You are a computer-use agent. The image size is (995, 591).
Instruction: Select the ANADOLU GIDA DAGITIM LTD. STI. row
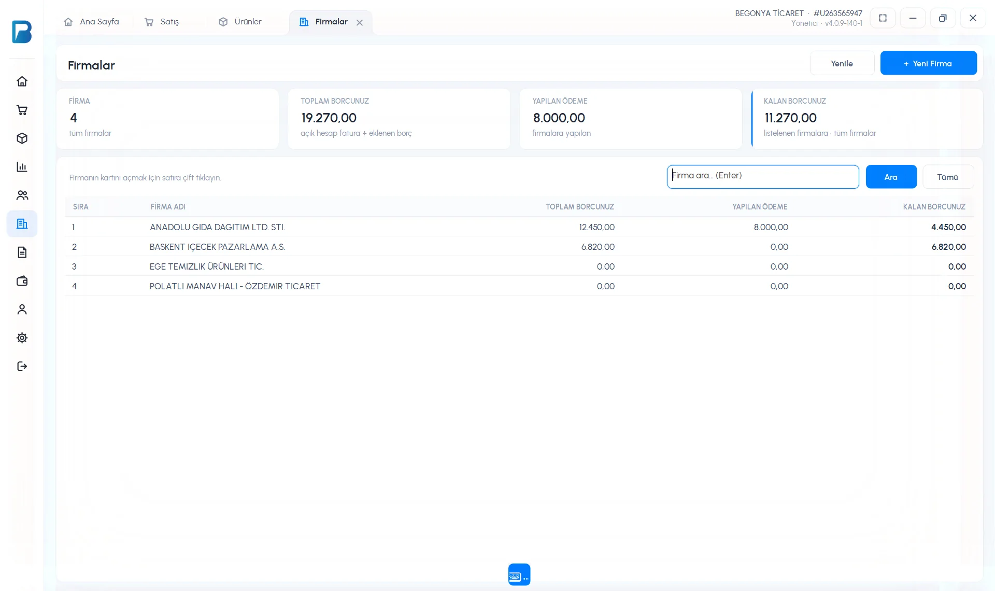pyautogui.click(x=519, y=227)
